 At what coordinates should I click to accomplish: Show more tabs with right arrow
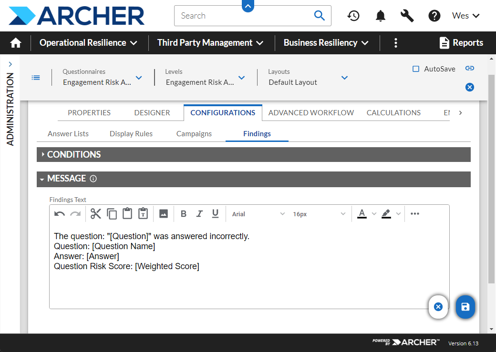pos(460,113)
